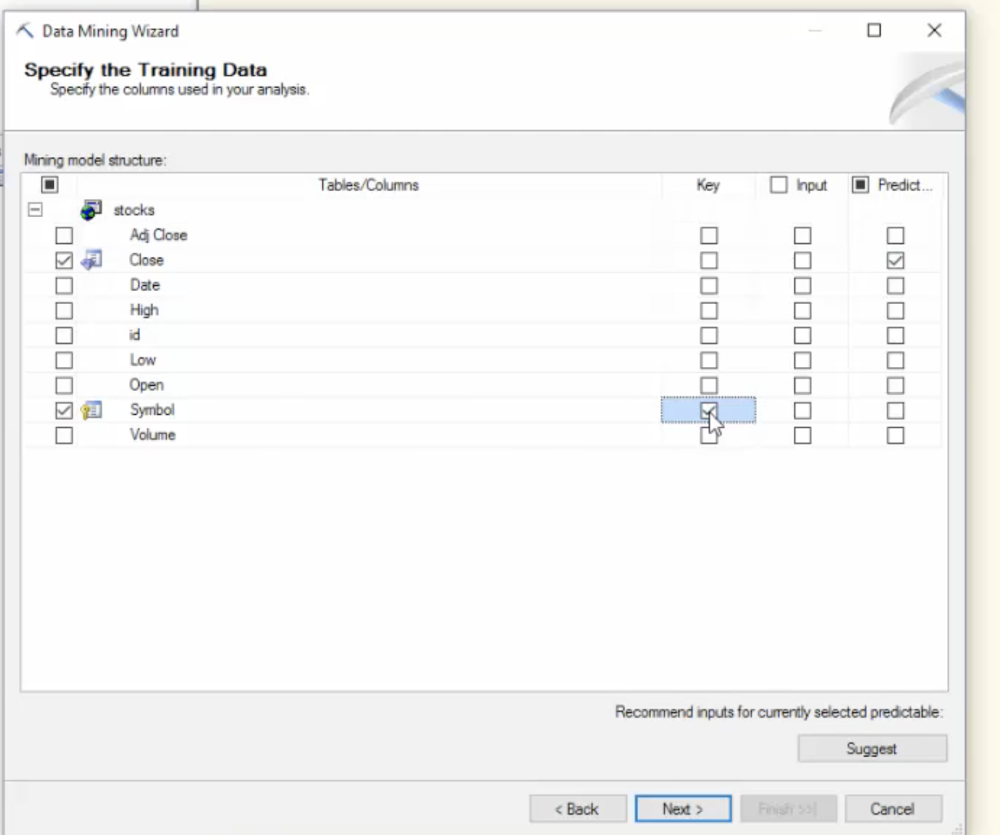Check the Open column selection box
1000x835 pixels.
(x=64, y=385)
